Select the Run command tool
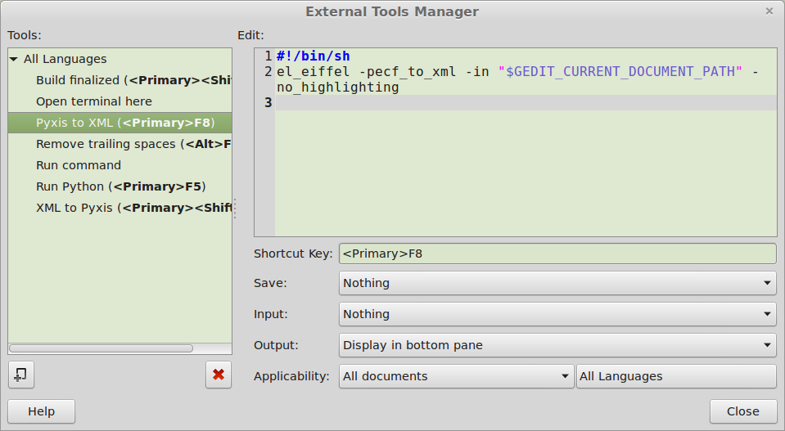The image size is (785, 431). click(x=79, y=165)
